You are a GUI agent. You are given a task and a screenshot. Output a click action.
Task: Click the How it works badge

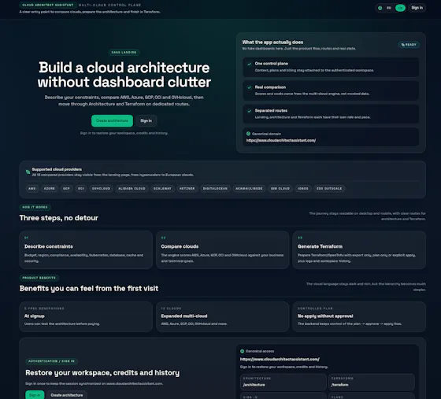[35, 207]
